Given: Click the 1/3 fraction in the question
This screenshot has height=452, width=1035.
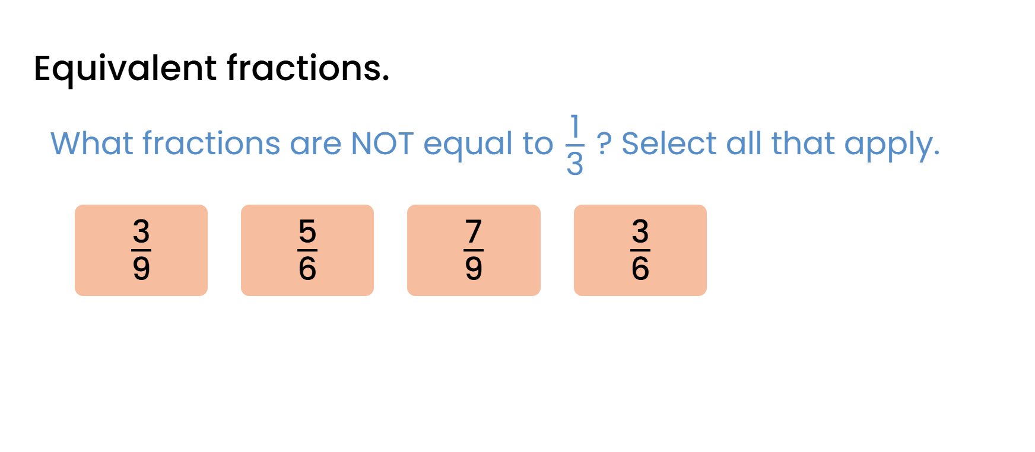Looking at the screenshot, I should [574, 146].
